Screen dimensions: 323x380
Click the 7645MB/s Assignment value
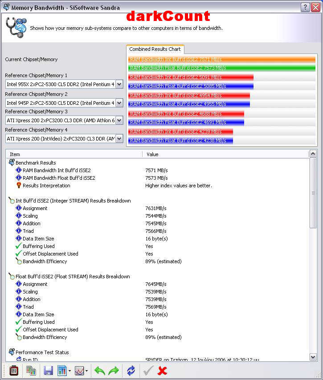pyautogui.click(x=155, y=284)
